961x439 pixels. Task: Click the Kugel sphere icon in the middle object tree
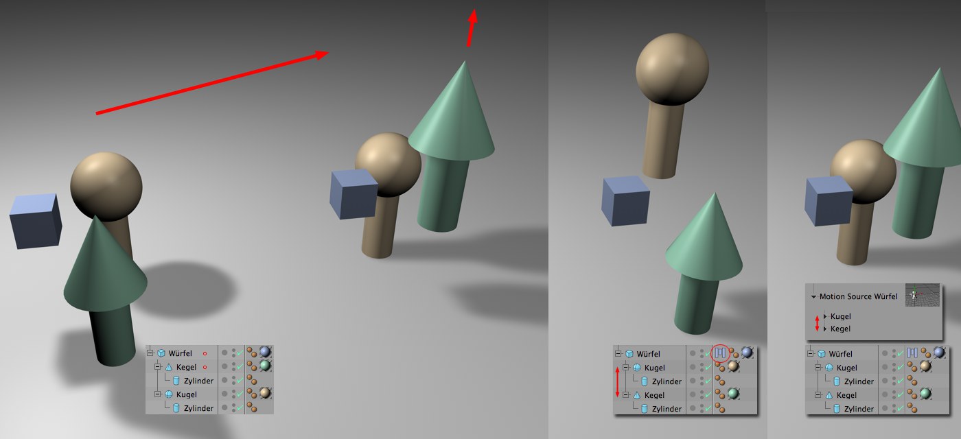pos(637,367)
